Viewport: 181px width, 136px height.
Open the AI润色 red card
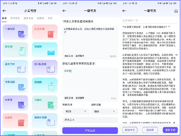pos(15,121)
